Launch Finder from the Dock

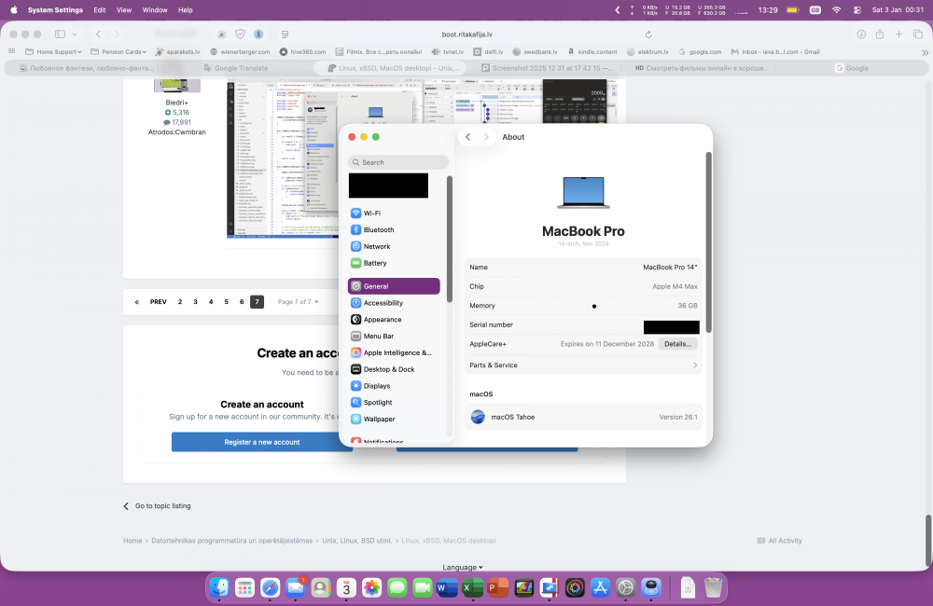click(220, 587)
